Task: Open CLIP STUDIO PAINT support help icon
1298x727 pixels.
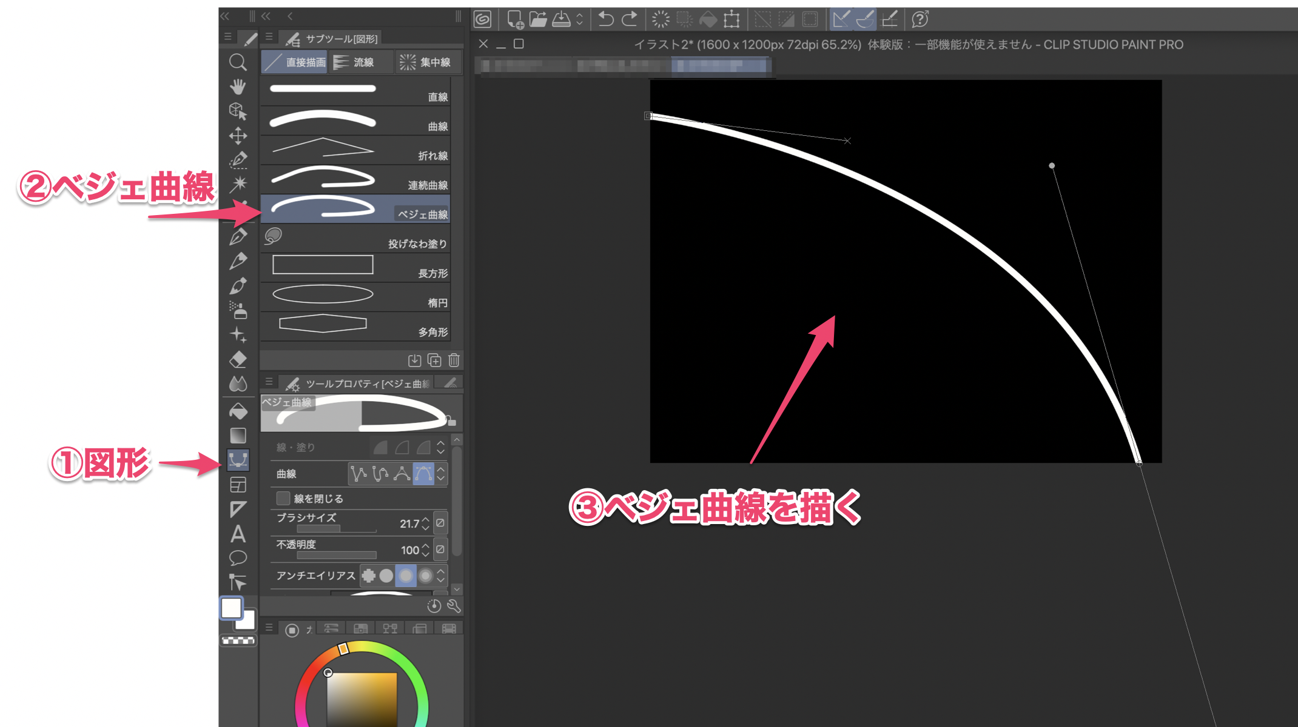Action: coord(920,19)
